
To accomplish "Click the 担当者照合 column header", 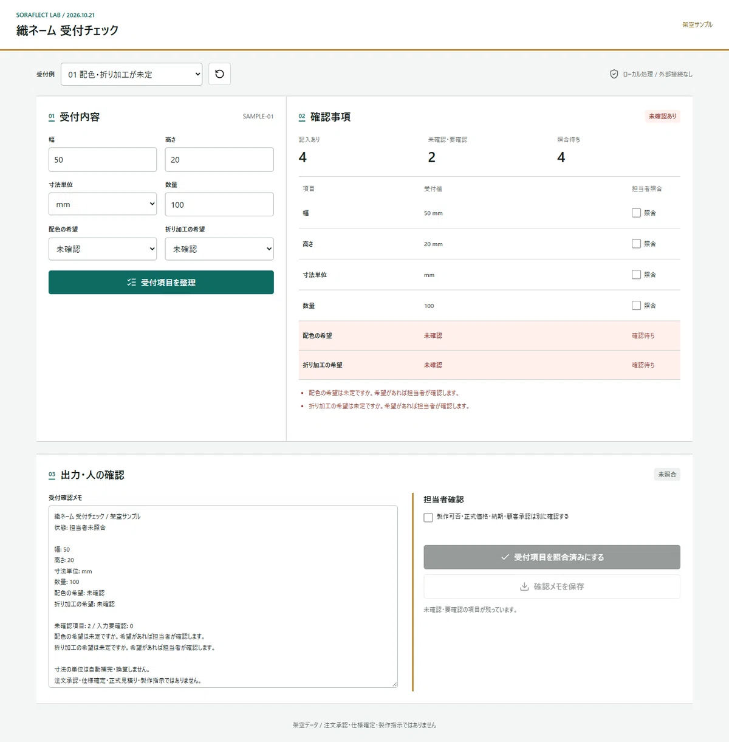I will pyautogui.click(x=647, y=189).
